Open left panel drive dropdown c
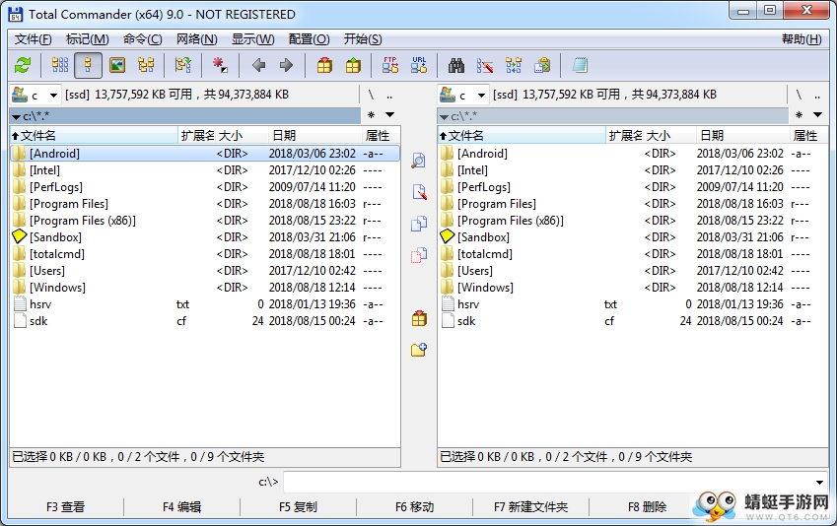837x526 pixels. [x=35, y=95]
